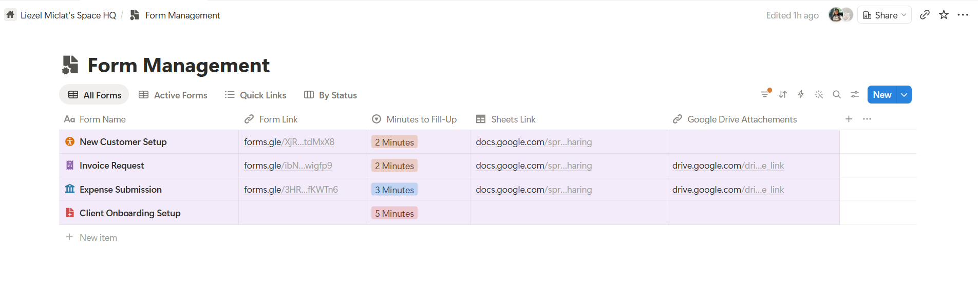978x288 pixels.
Task: Click the search magnifier icon in toolbar
Action: [837, 94]
